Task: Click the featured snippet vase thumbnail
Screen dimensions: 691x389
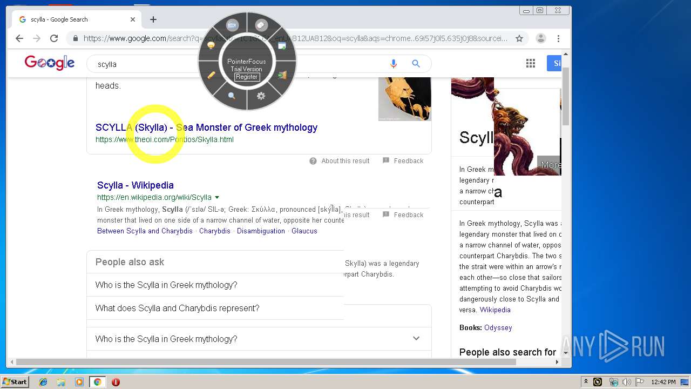Action: (x=404, y=99)
